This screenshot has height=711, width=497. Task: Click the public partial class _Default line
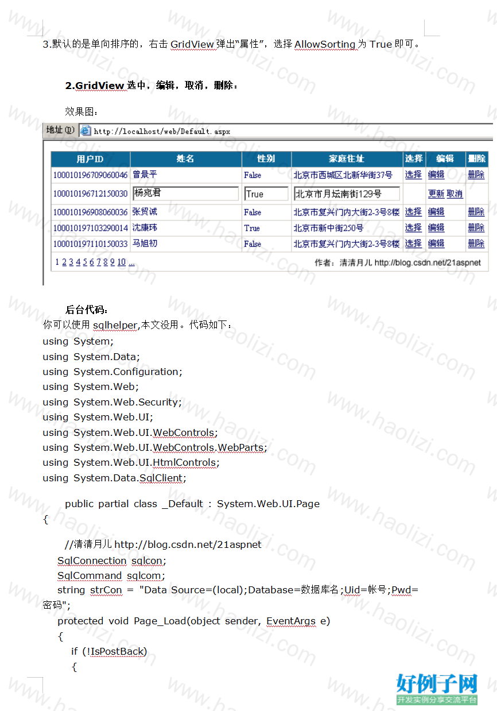[192, 504]
